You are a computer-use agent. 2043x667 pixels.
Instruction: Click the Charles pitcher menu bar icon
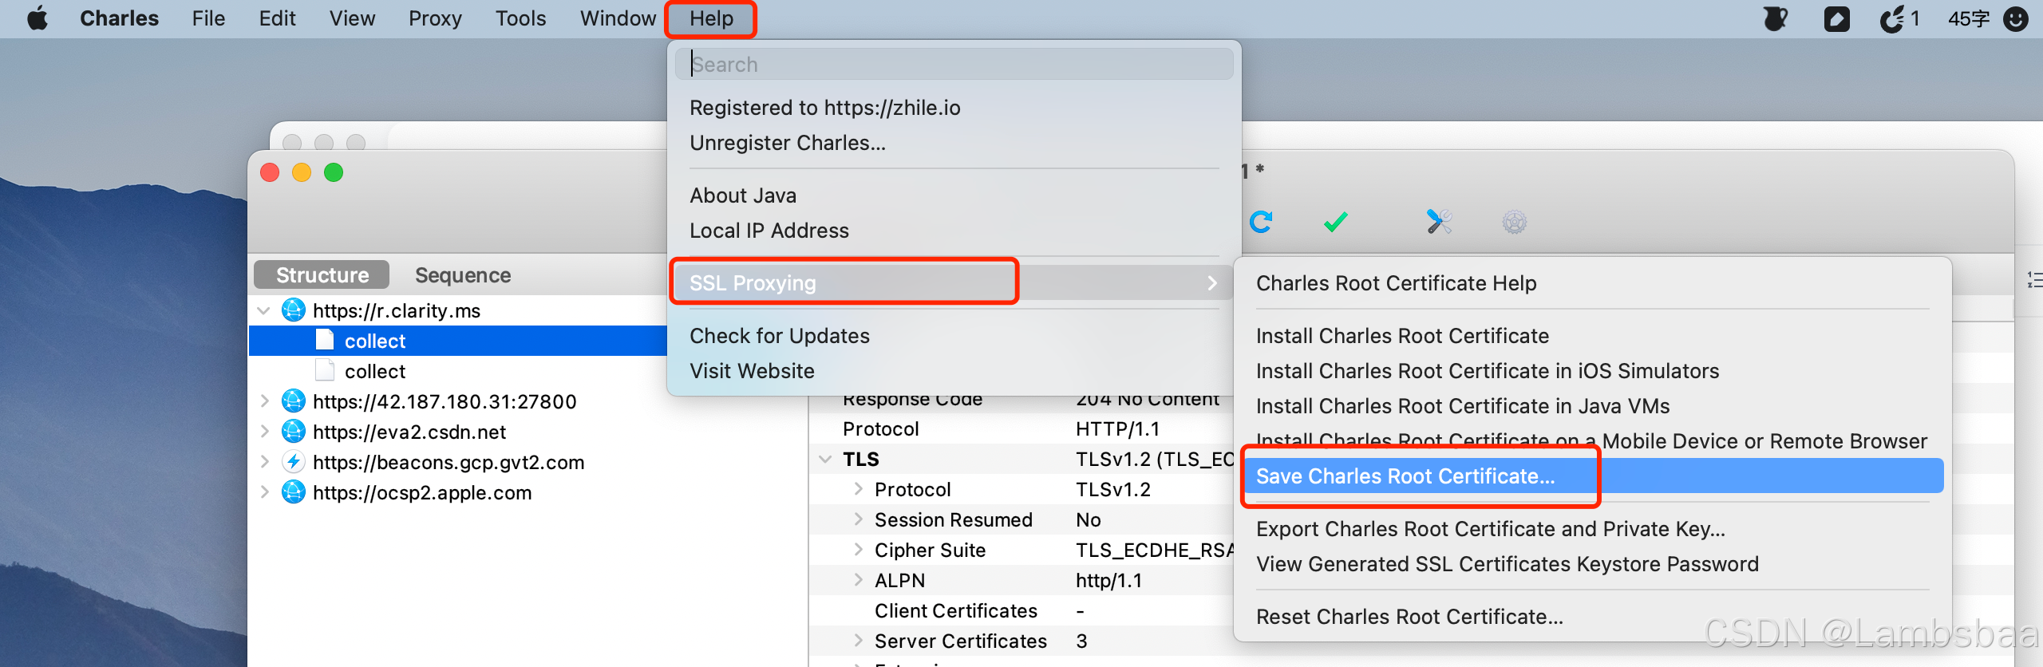click(x=1775, y=18)
